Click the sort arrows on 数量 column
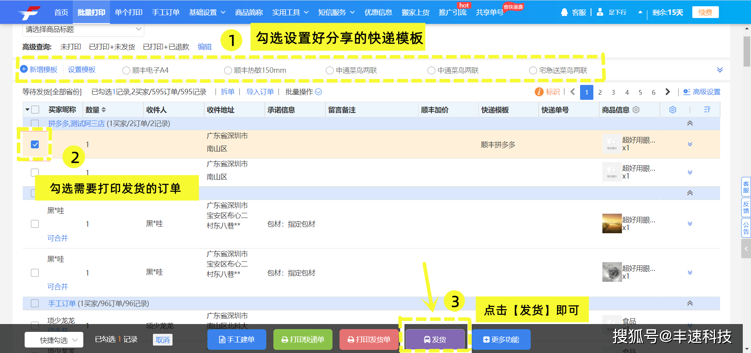 (x=104, y=110)
